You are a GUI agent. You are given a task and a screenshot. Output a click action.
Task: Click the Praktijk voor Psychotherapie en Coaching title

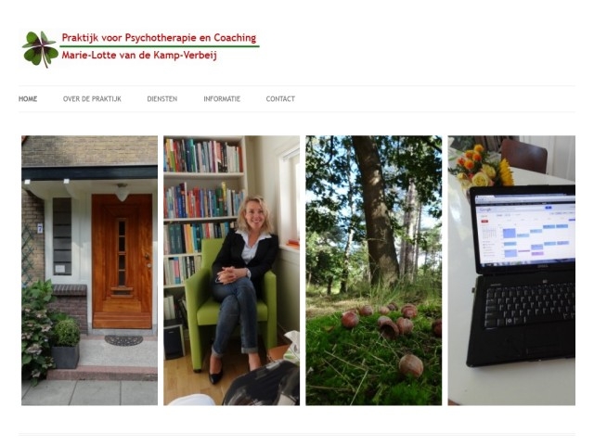point(159,38)
